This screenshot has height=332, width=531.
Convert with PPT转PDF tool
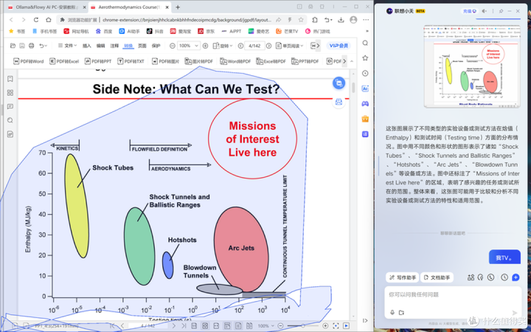point(305,61)
